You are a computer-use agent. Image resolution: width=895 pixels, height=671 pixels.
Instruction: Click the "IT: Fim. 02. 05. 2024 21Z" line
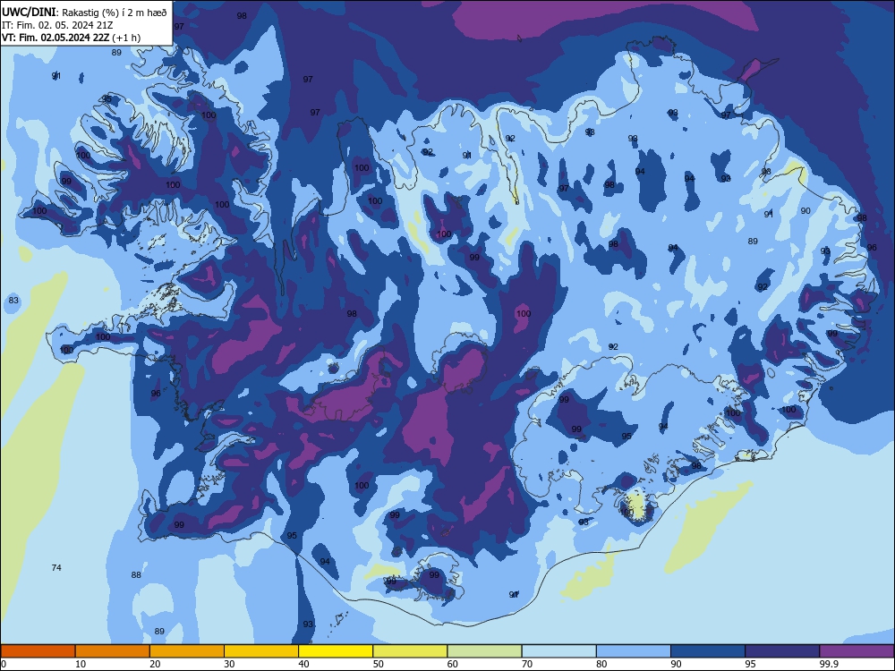click(57, 25)
